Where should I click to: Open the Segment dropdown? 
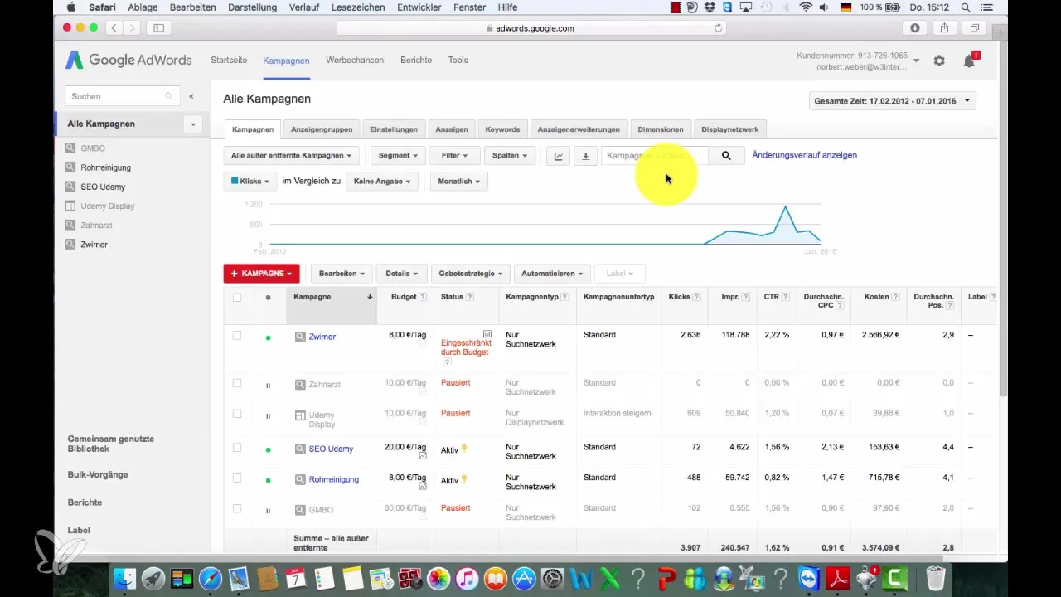pos(398,155)
